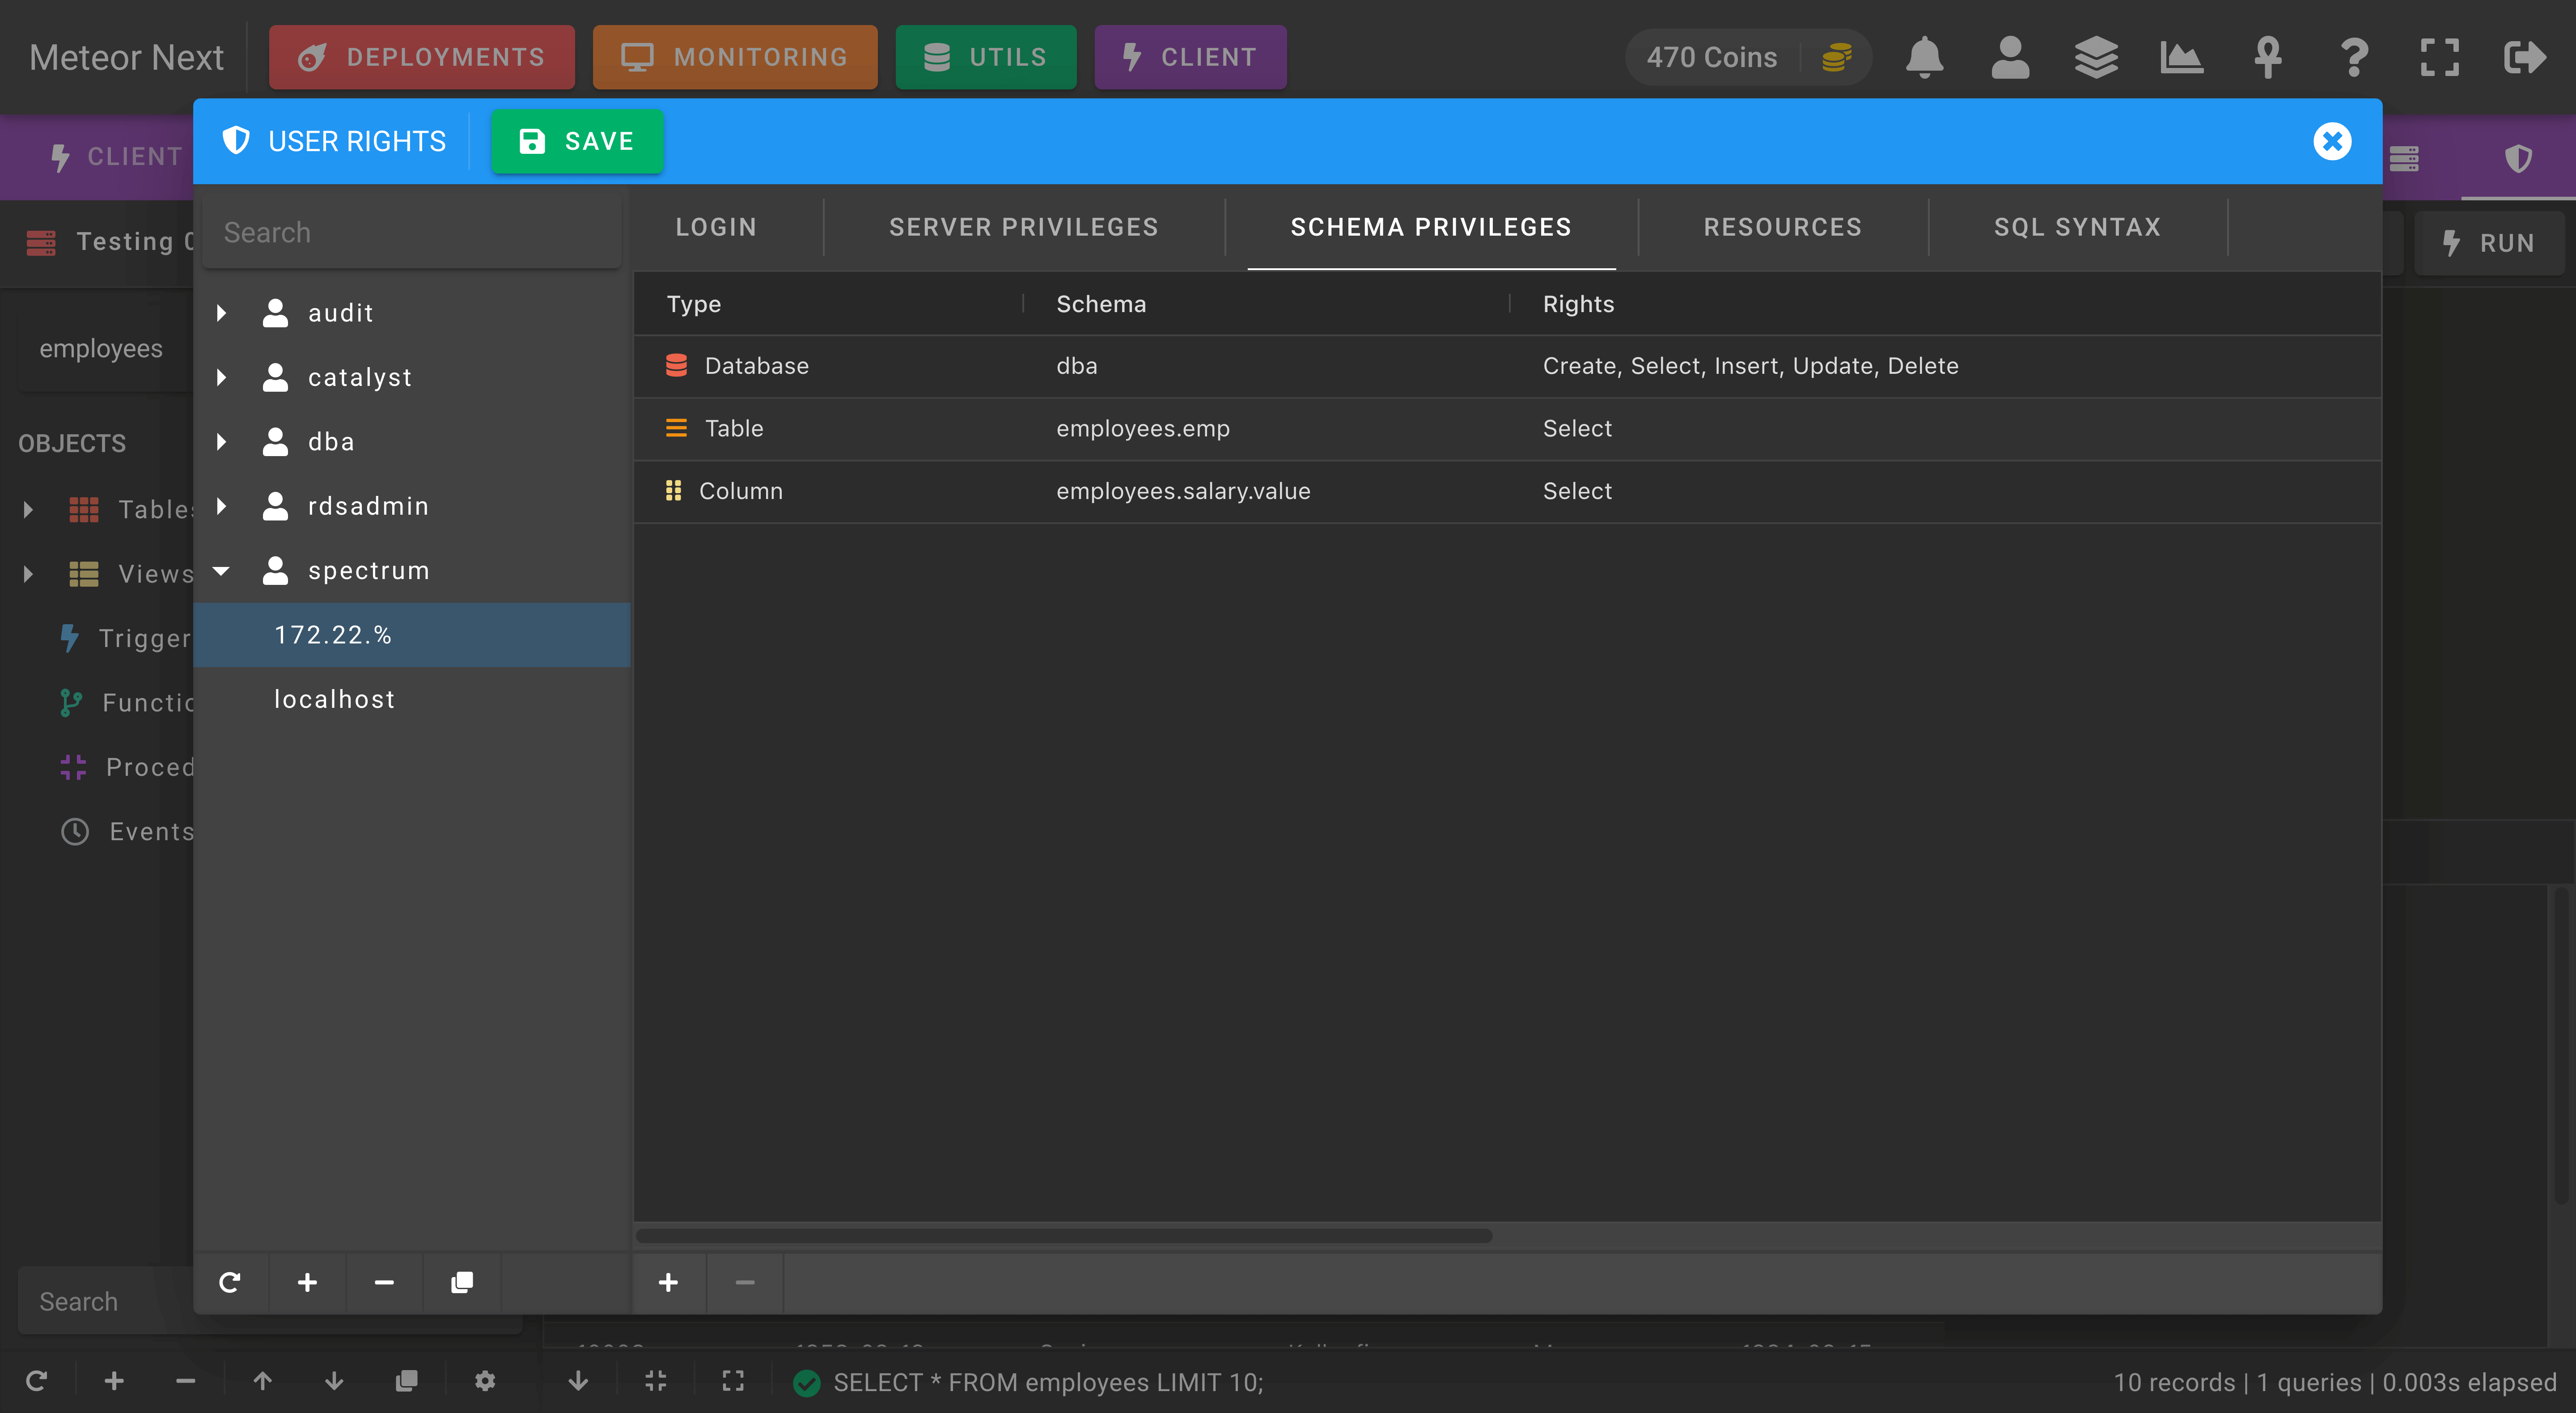The height and width of the screenshot is (1413, 2576).
Task: Open the Monitoring section
Action: click(735, 57)
